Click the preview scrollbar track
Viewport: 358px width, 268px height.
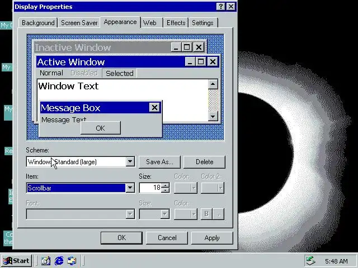tap(213, 100)
